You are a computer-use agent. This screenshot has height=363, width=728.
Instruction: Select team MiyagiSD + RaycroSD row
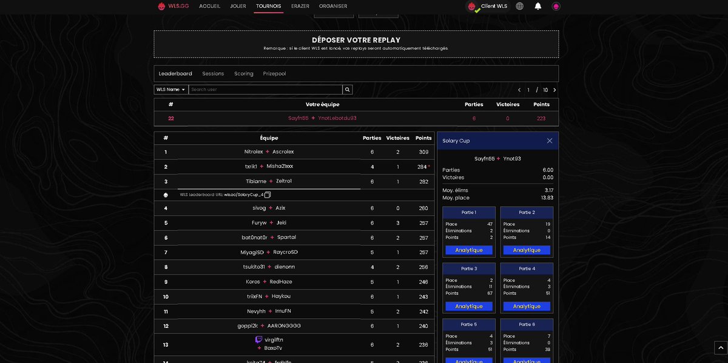[294, 252]
